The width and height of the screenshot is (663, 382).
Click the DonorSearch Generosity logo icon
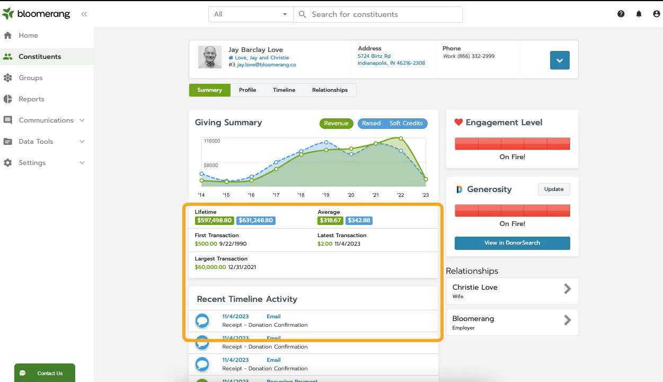459,189
